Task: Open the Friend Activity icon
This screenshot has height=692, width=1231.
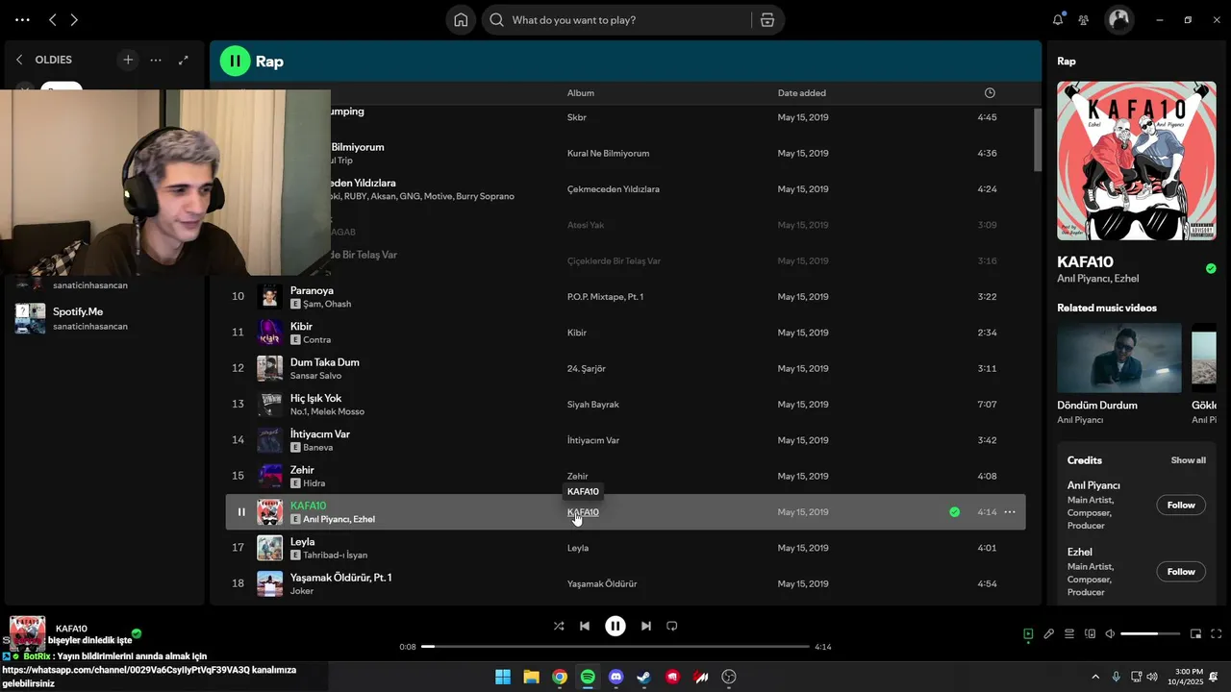Action: [x=1084, y=19]
